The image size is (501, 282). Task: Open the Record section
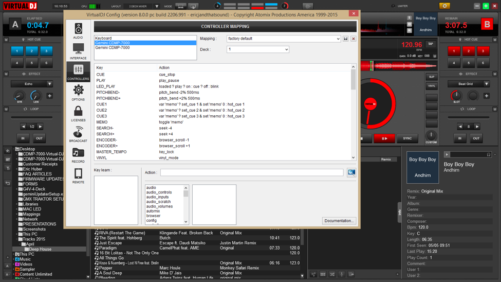[x=78, y=154]
